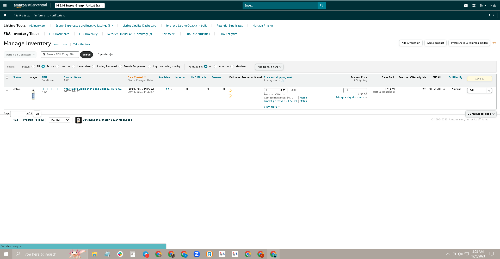Open Listing Quality Dashboard

(x=139, y=26)
